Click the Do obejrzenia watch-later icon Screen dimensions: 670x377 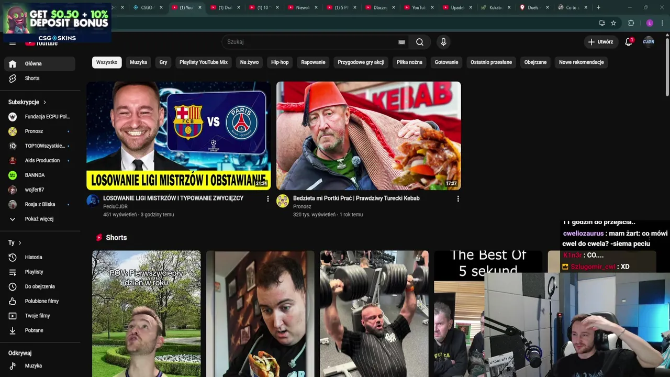point(13,286)
